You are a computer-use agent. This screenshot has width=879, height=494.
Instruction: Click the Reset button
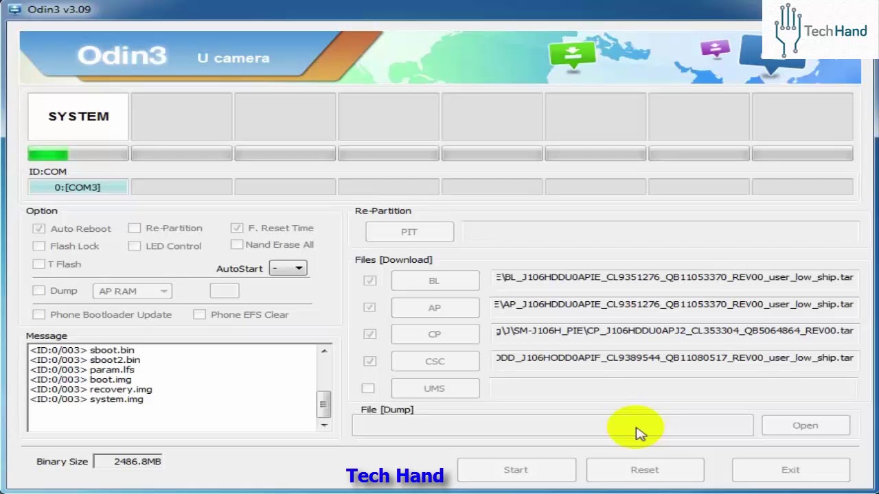(x=645, y=470)
